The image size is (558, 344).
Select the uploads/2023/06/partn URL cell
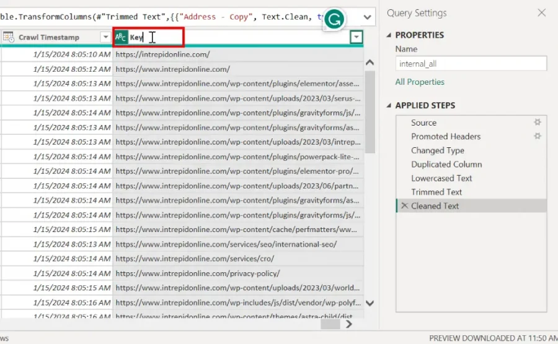[238, 186]
